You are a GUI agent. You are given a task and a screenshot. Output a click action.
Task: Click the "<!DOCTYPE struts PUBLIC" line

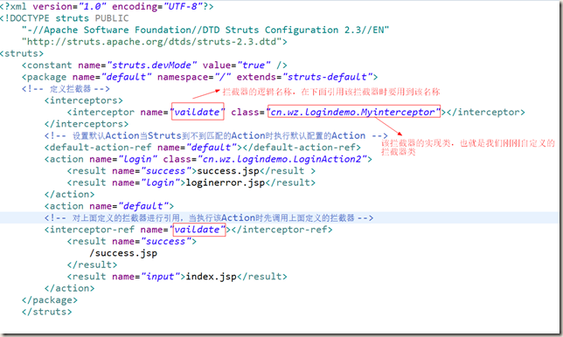65,18
